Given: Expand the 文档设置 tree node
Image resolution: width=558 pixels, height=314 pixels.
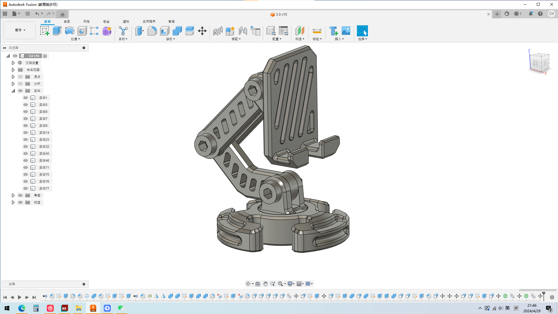Looking at the screenshot, I should coord(13,63).
